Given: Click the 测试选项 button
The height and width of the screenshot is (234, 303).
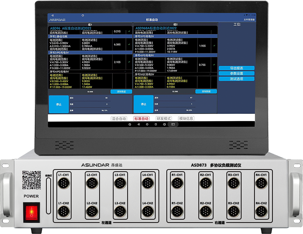Looking at the screenshot, I should 237,79.
